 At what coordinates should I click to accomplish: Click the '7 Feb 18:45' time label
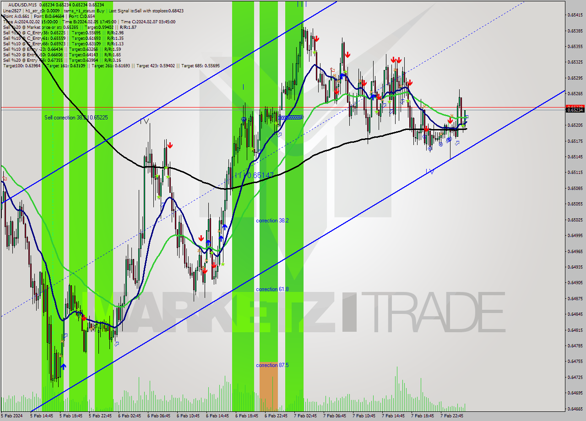coord(423,416)
